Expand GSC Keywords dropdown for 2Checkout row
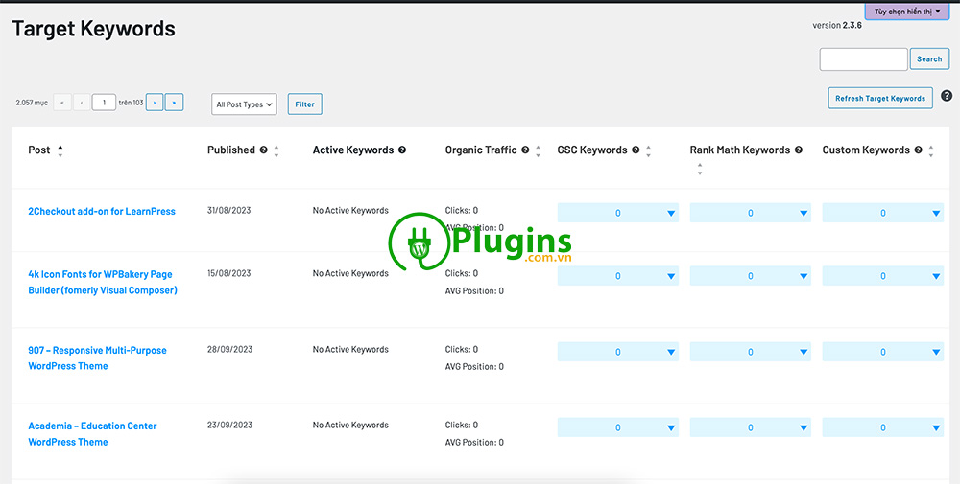 [617, 213]
